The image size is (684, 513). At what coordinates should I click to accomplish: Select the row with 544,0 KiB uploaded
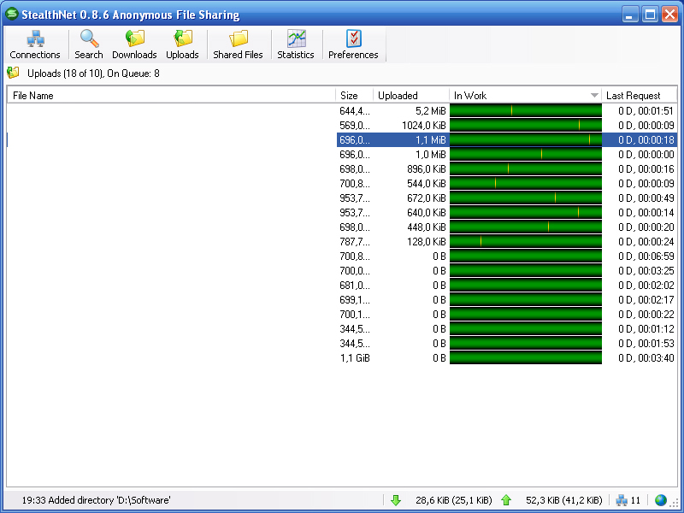pyautogui.click(x=342, y=183)
